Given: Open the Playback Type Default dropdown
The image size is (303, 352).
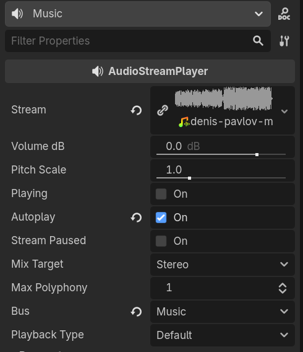Looking at the screenshot, I should tap(223, 335).
